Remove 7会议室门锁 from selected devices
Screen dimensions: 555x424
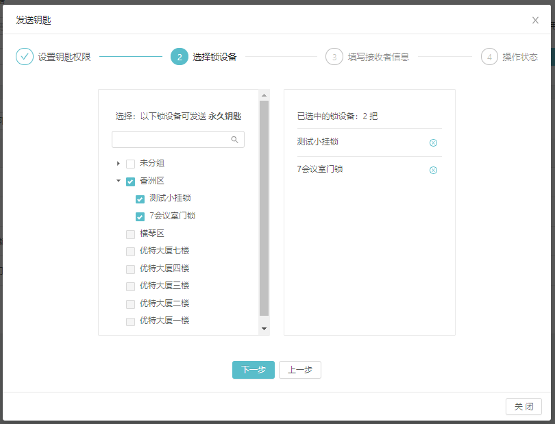tap(433, 170)
